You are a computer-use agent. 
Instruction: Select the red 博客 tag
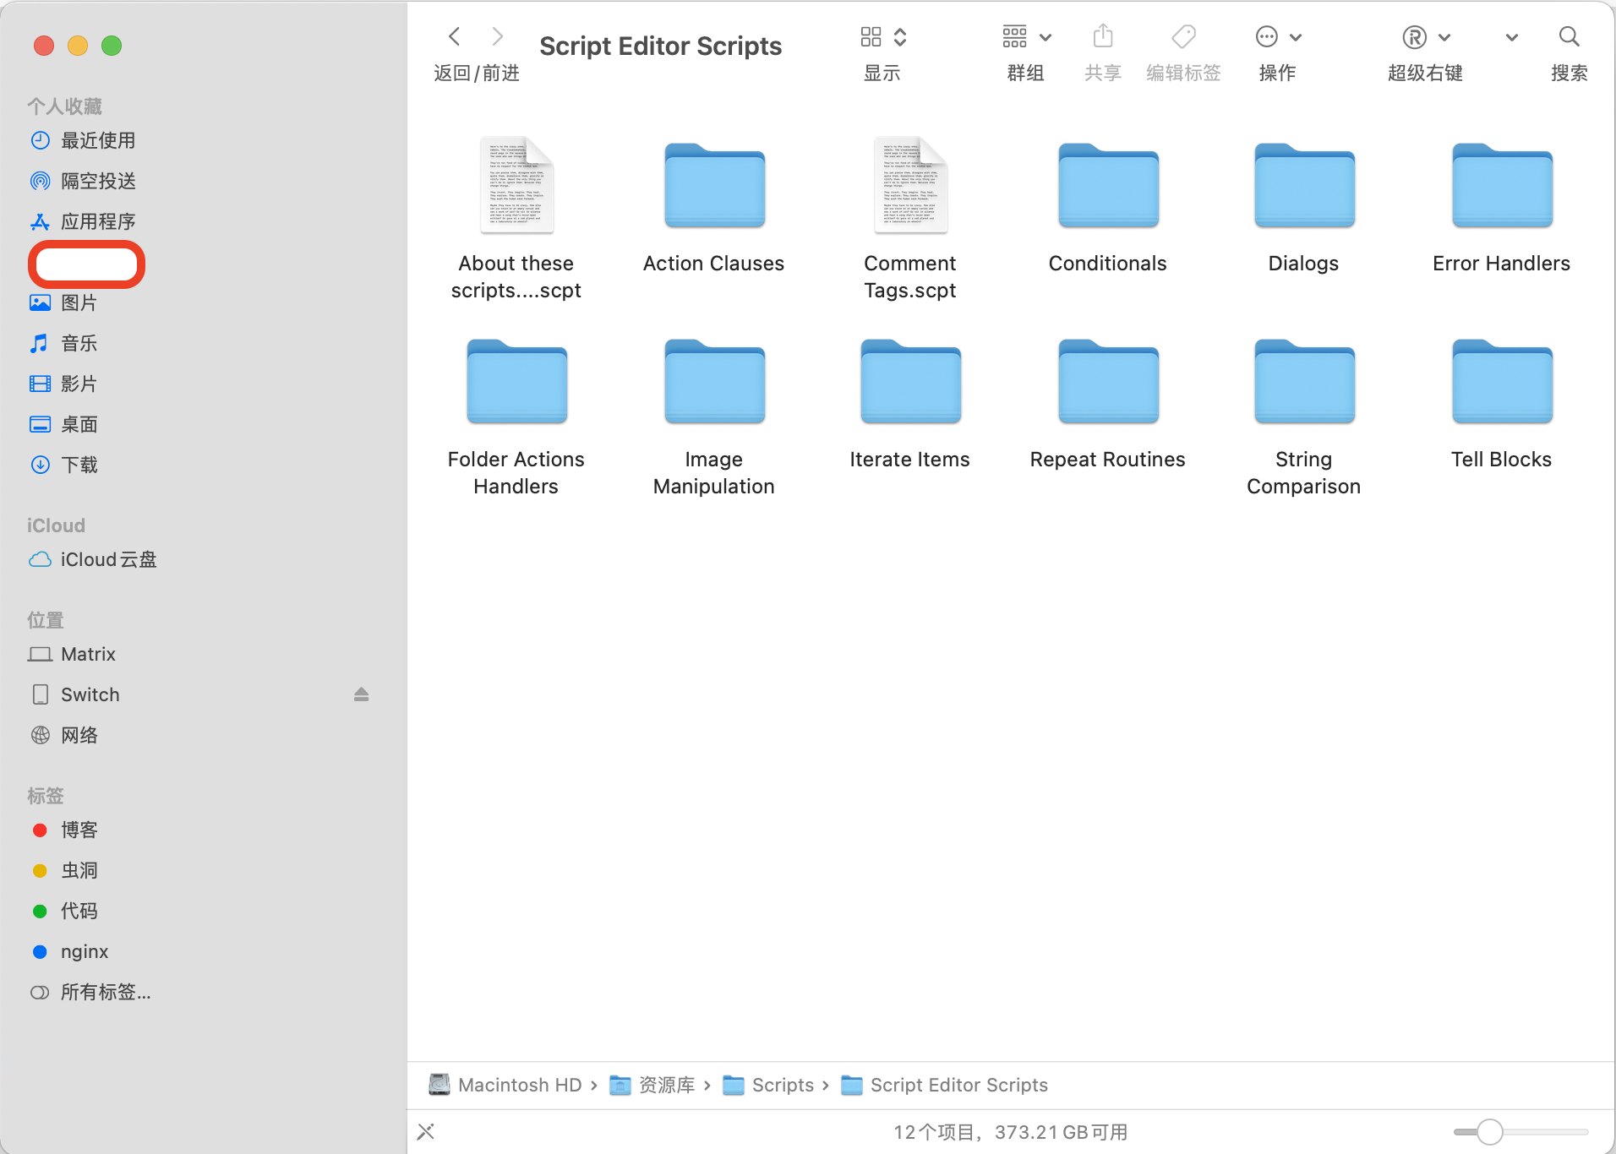(x=79, y=830)
